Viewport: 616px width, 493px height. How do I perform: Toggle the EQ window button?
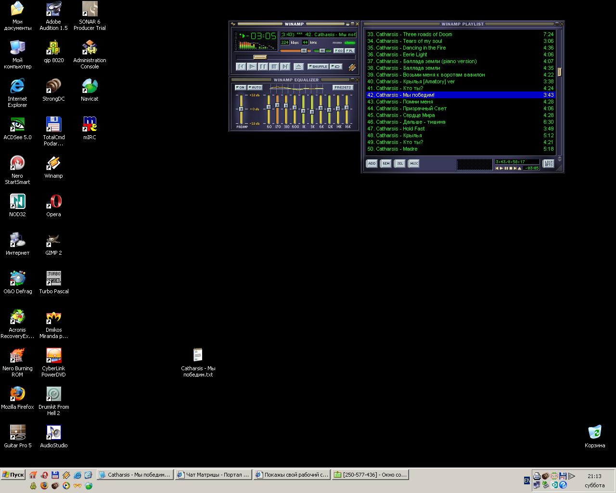coord(339,51)
